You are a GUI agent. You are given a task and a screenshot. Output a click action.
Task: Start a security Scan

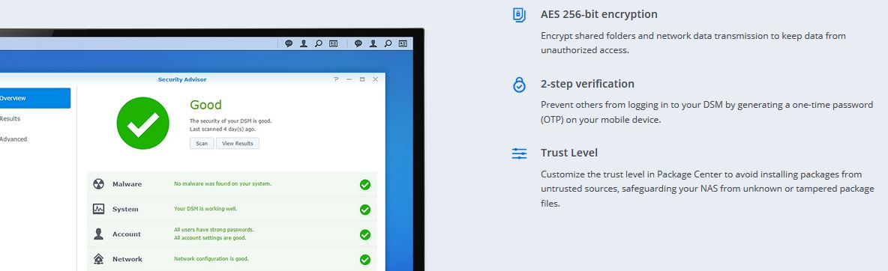tap(202, 143)
